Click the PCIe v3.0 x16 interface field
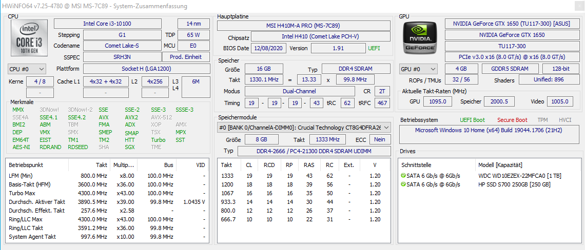Viewport: 585px width, 250px height. coord(511,57)
